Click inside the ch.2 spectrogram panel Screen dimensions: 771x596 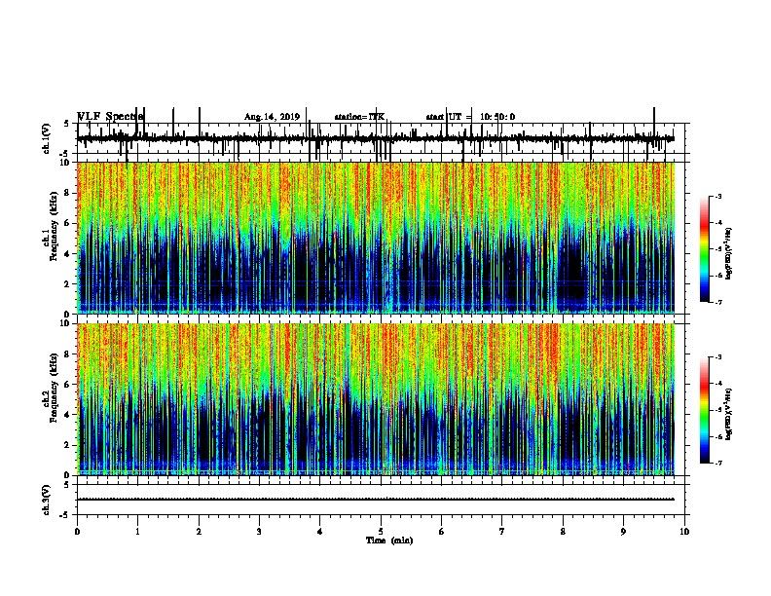tap(376, 399)
